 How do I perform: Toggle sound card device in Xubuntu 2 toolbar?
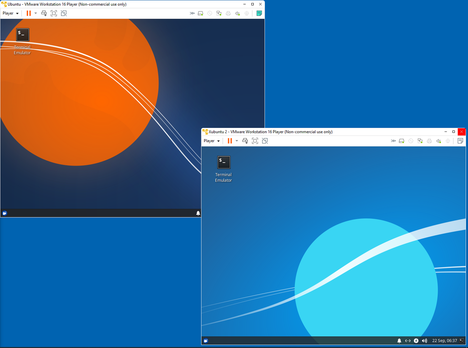(439, 141)
